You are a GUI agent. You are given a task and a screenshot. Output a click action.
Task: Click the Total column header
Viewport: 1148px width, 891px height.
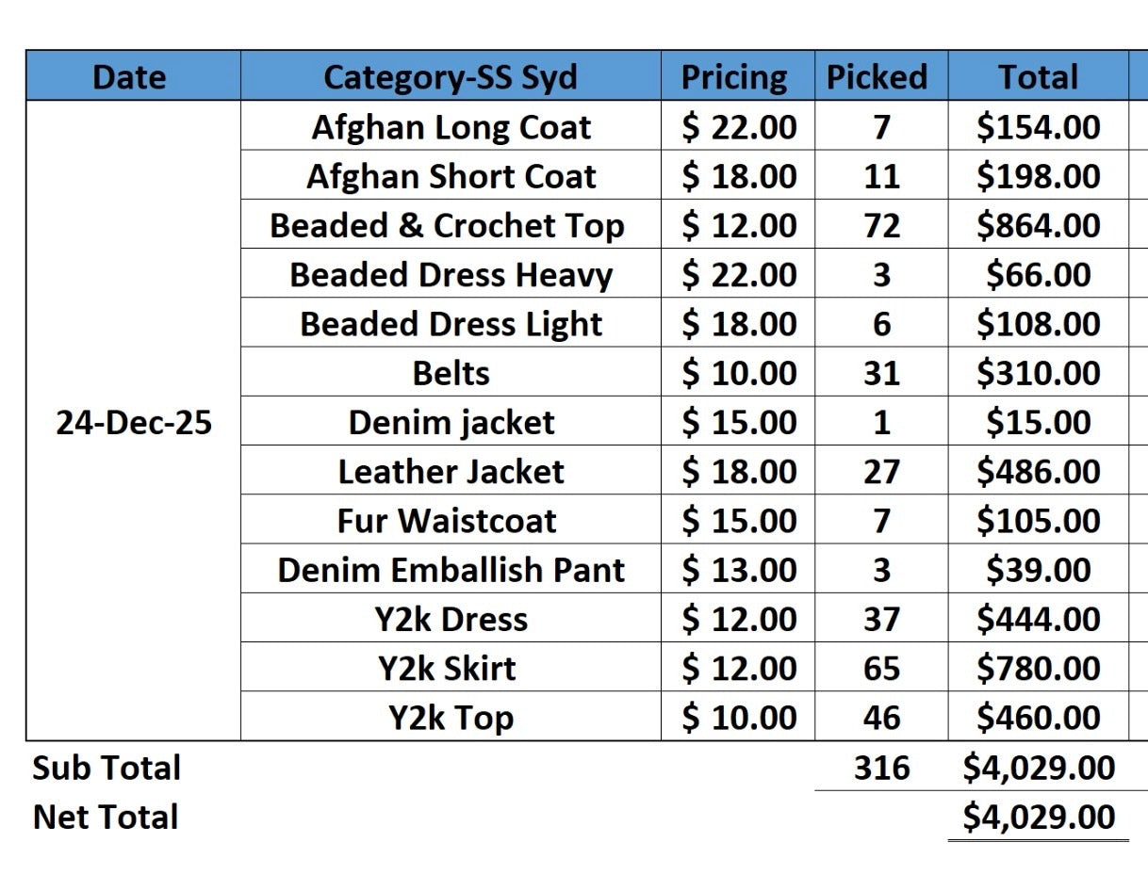(x=1038, y=76)
